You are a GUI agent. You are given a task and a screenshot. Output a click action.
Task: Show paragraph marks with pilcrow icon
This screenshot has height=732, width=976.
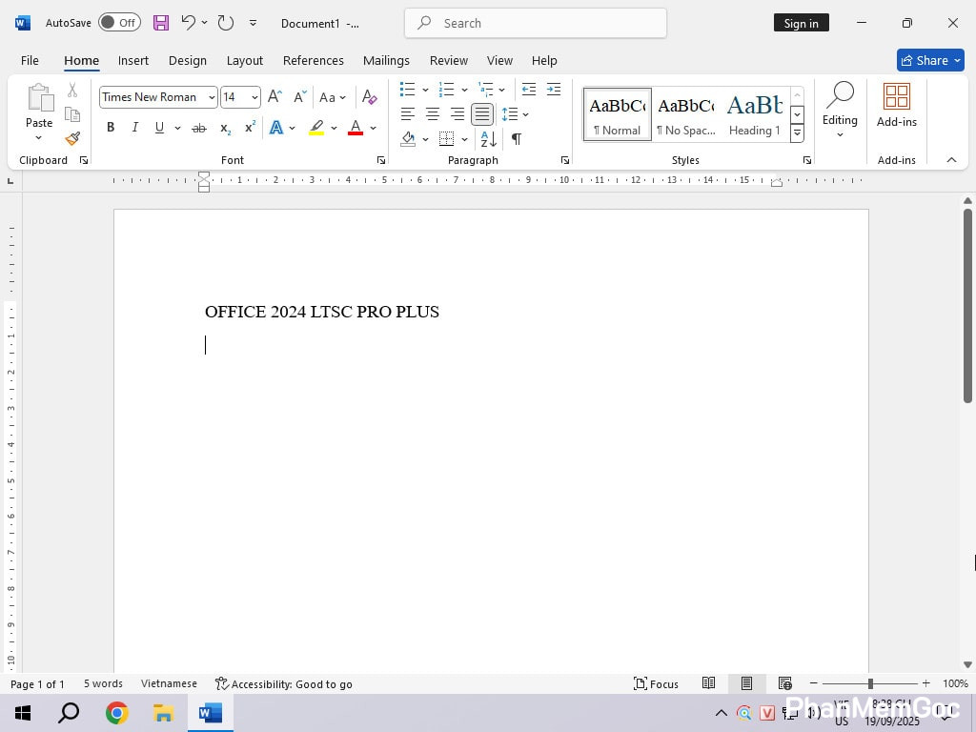pyautogui.click(x=516, y=139)
